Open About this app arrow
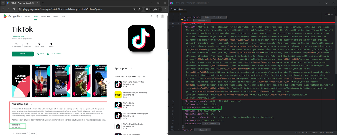Image resolution: width=337 pixels, height=135 pixels. (31, 104)
